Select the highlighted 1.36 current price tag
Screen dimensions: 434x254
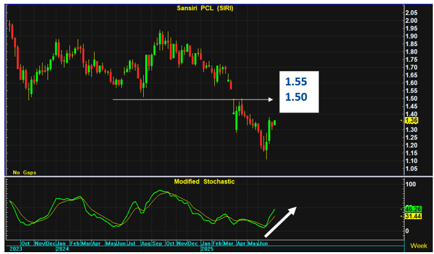(x=412, y=120)
